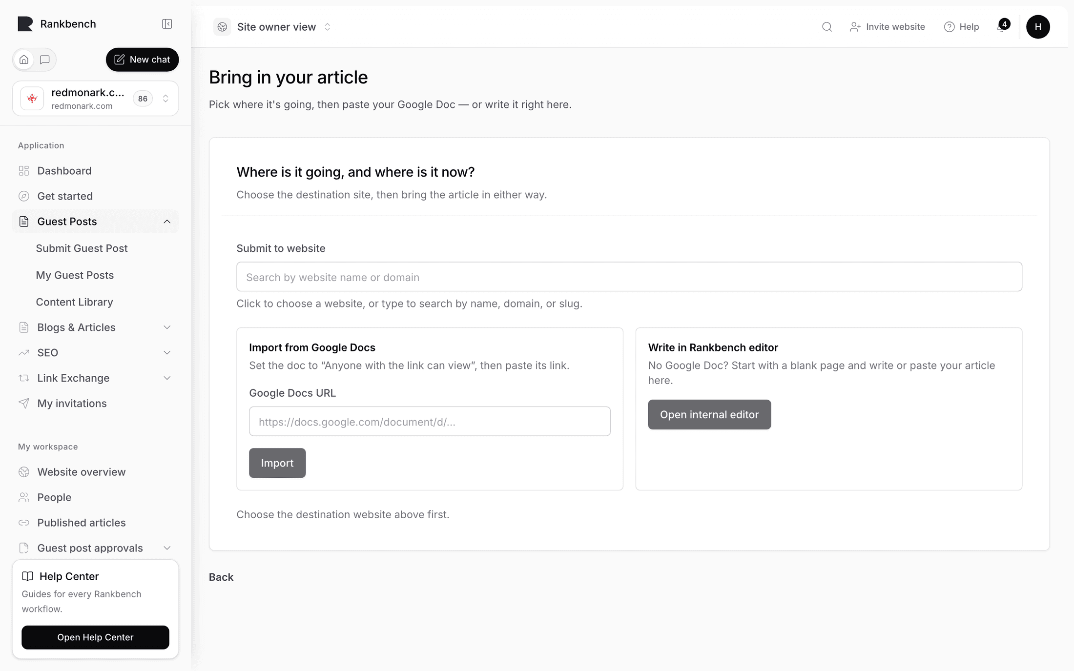This screenshot has height=671, width=1074.
Task: Click the Get started compass icon
Action: pyautogui.click(x=24, y=196)
